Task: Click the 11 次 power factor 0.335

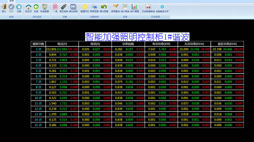Action: click(x=129, y=104)
